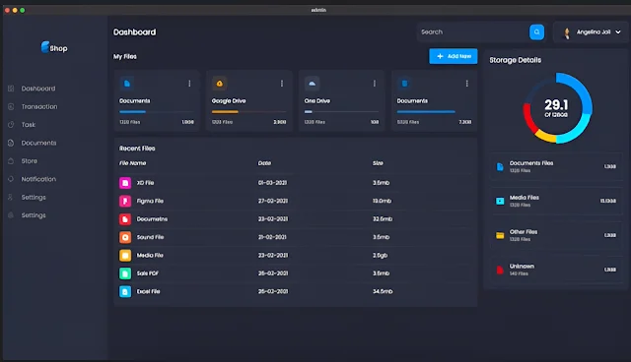
Task: Click the 2.5gb size value
Action: click(x=380, y=255)
